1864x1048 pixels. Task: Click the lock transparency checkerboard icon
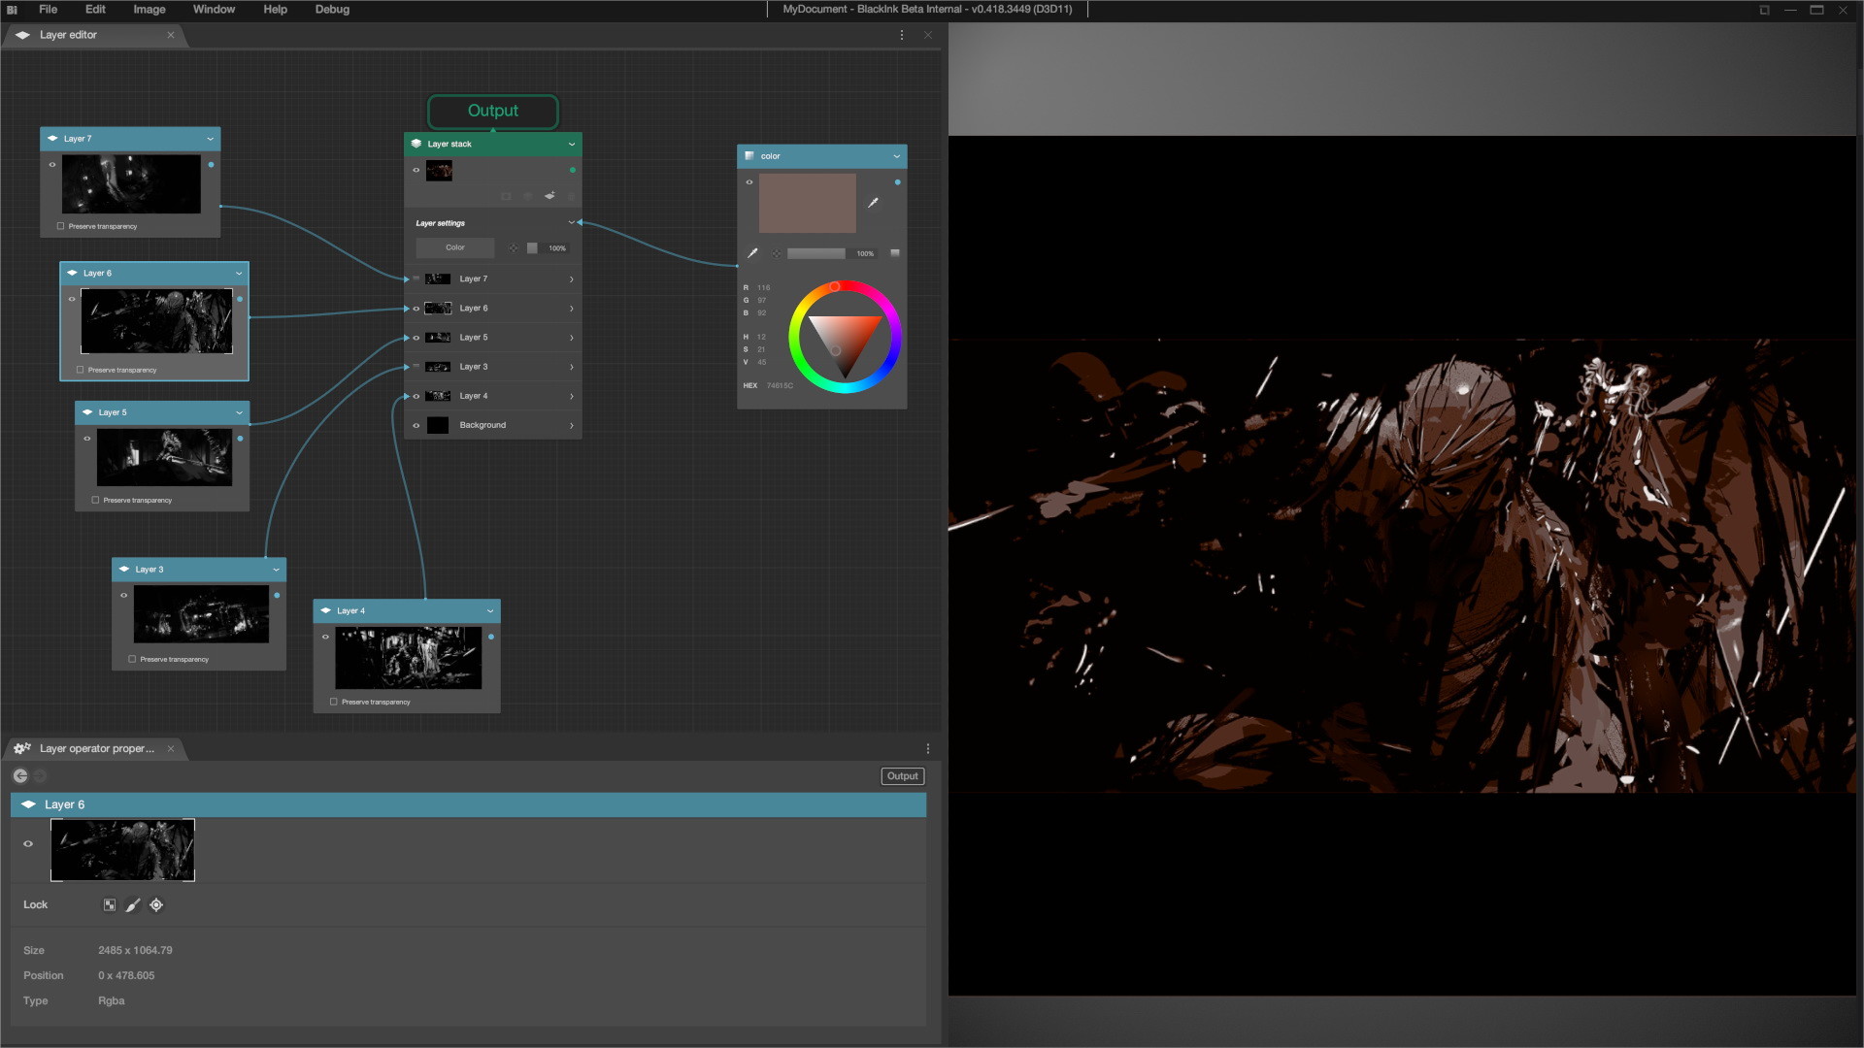110,905
